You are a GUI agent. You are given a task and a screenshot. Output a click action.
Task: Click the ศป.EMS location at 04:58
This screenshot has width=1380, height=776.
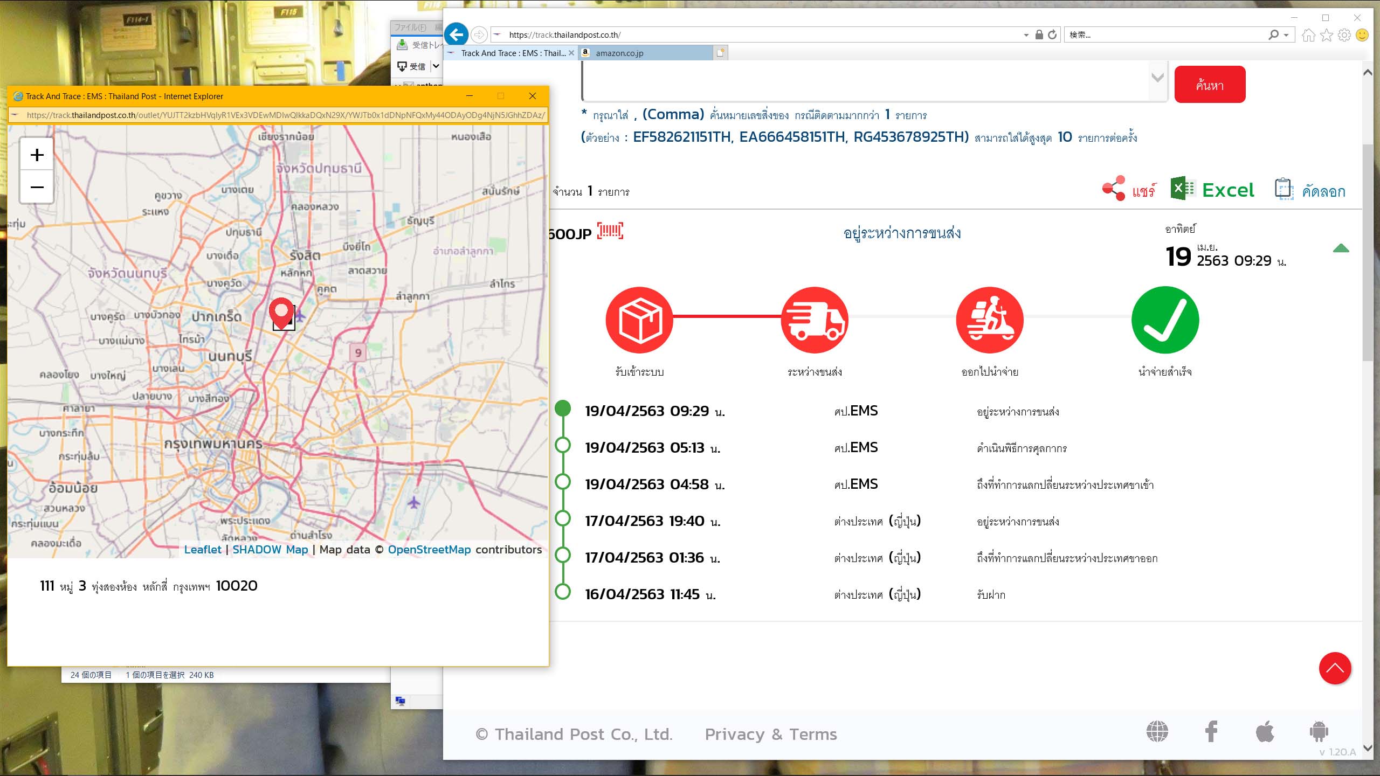[x=856, y=484]
